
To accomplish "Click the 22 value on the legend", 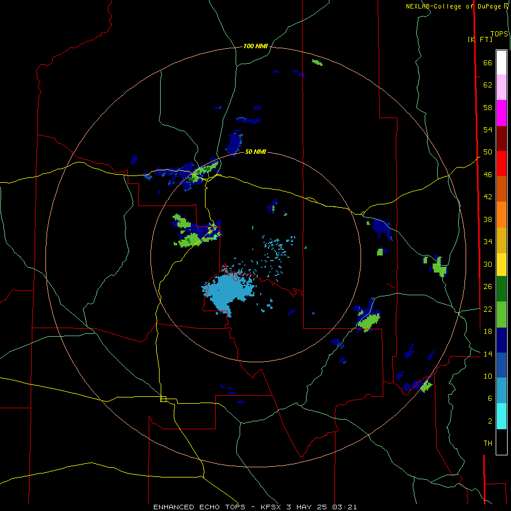I will 488,309.
